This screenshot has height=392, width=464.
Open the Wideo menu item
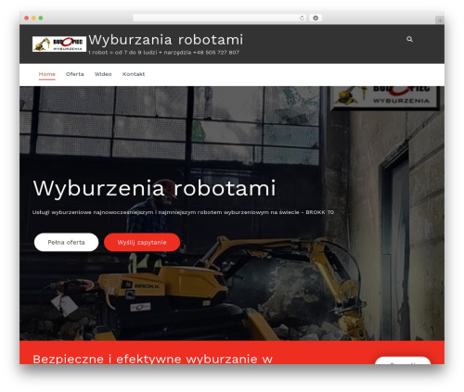(x=103, y=74)
